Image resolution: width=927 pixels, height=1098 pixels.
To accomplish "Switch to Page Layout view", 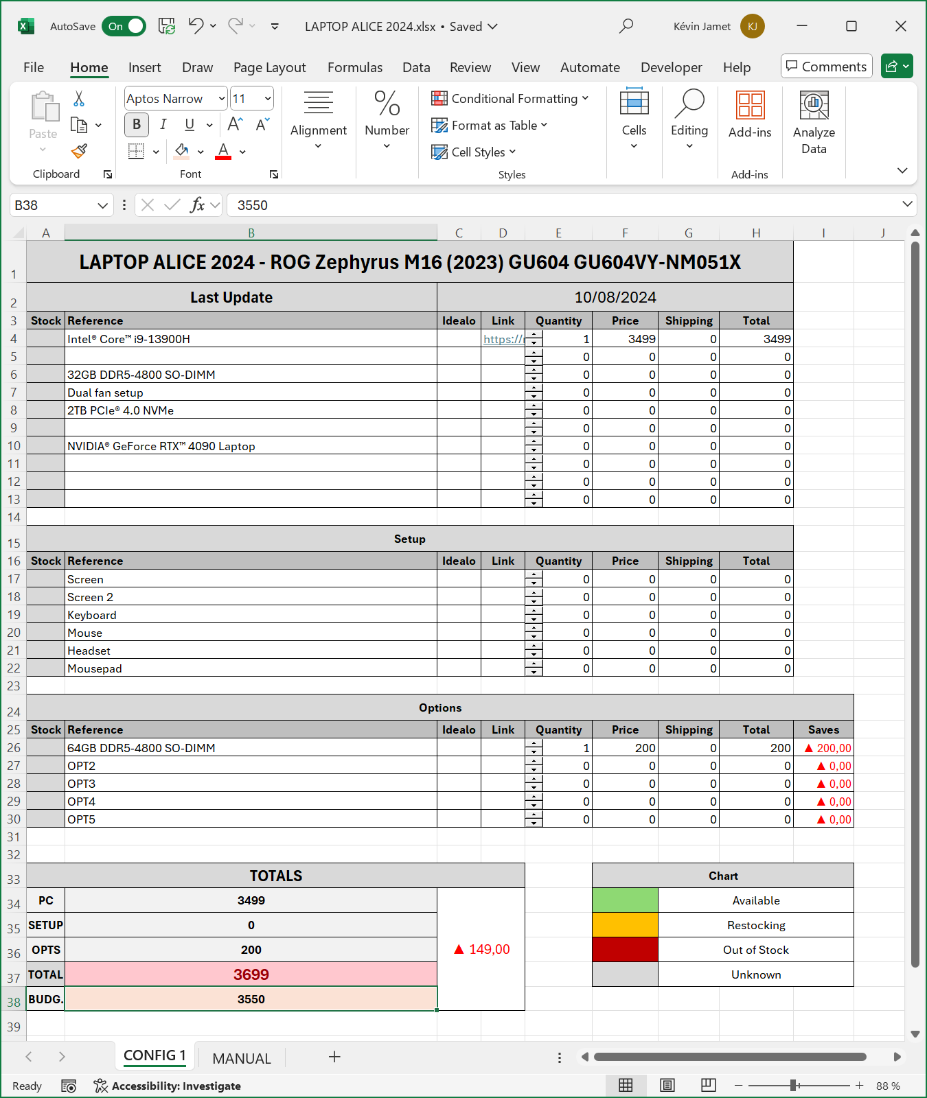I will (x=667, y=1085).
